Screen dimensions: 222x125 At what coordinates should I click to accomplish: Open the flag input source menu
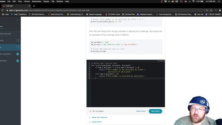coord(186,1)
